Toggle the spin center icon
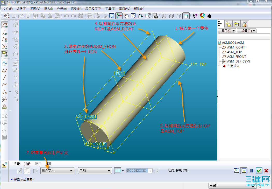The height and width of the screenshot is (189, 272). pos(119,16)
